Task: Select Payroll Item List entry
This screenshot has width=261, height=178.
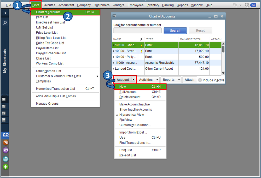Action: [47, 48]
